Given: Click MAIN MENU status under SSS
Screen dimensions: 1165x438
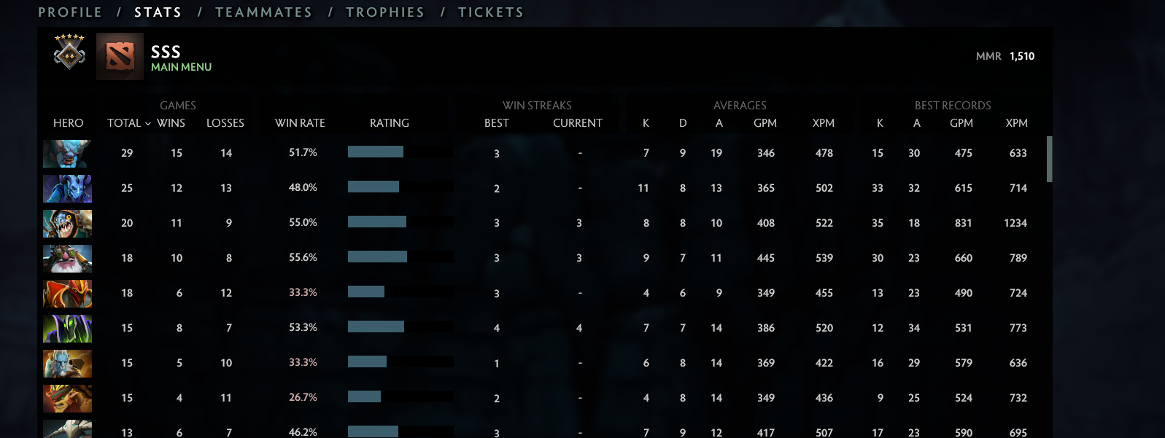Looking at the screenshot, I should coord(182,67).
